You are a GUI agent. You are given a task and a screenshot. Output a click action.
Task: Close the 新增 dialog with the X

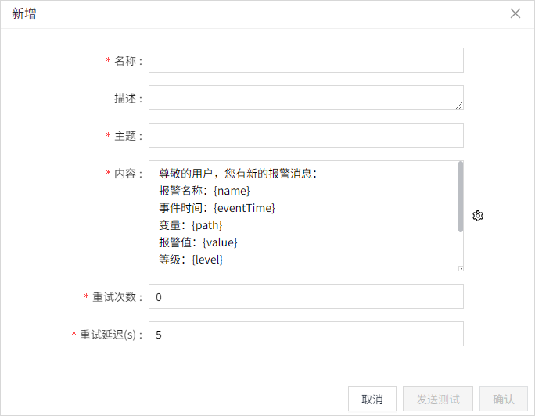(515, 13)
